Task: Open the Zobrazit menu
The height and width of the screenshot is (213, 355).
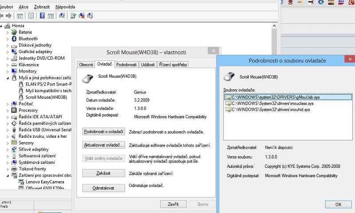Action: point(42,7)
